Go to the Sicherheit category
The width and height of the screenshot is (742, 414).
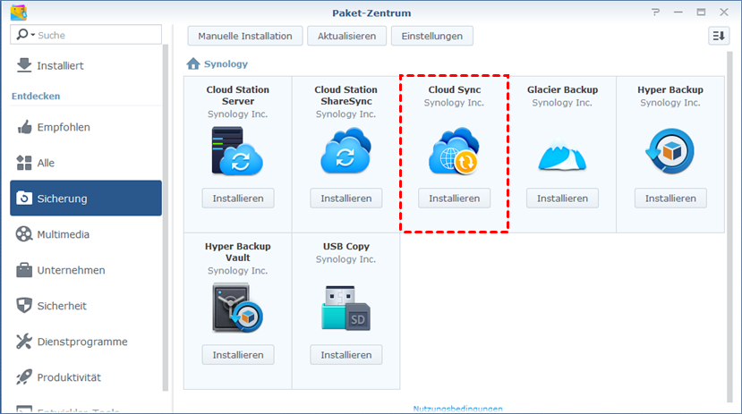86,306
